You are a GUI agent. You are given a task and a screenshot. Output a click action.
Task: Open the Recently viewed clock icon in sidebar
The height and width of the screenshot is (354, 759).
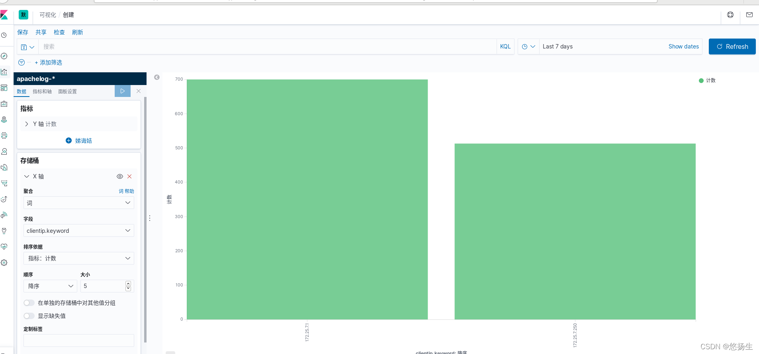click(4, 35)
